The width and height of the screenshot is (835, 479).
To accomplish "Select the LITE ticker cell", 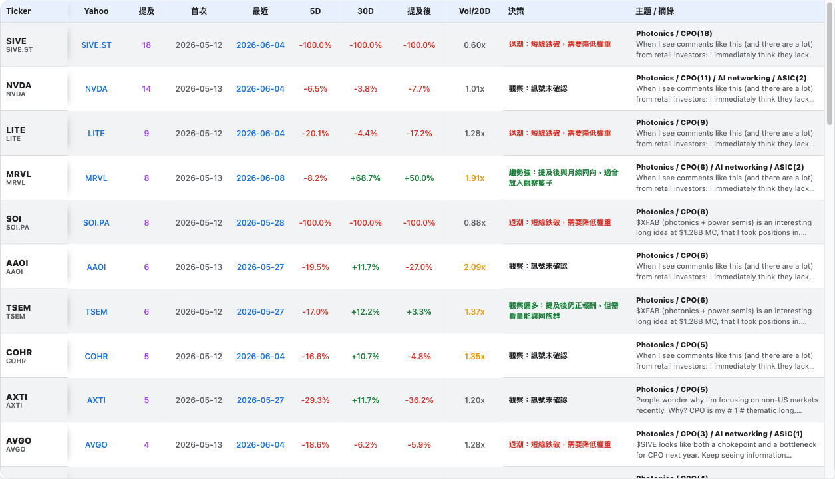I will 34,134.
